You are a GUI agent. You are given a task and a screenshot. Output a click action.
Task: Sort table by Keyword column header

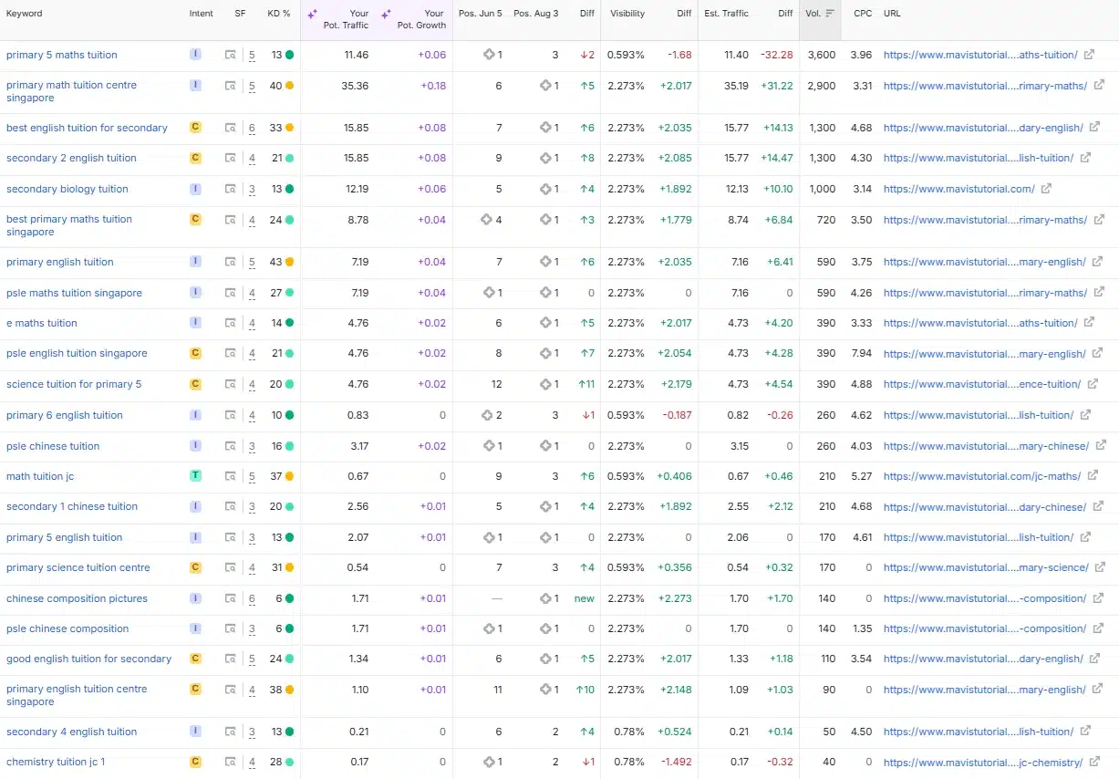(x=25, y=14)
